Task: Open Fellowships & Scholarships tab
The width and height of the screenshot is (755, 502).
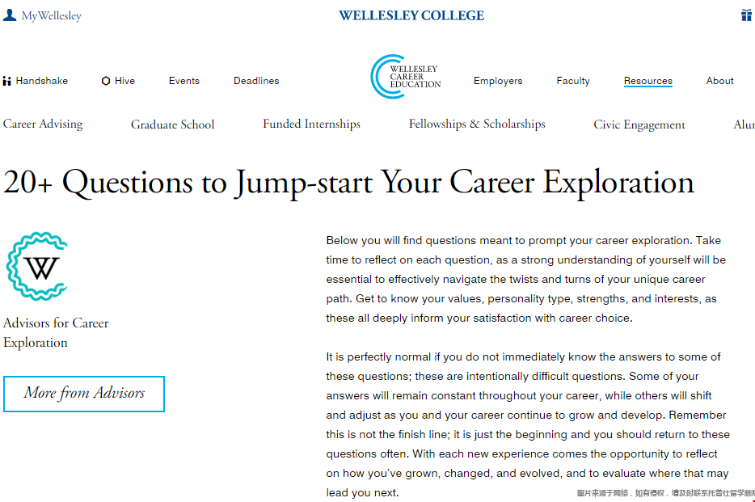Action: click(x=477, y=124)
